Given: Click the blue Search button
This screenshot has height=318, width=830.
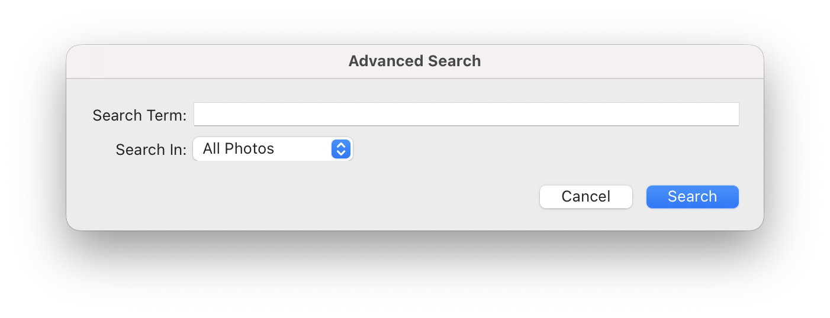Looking at the screenshot, I should click(692, 197).
